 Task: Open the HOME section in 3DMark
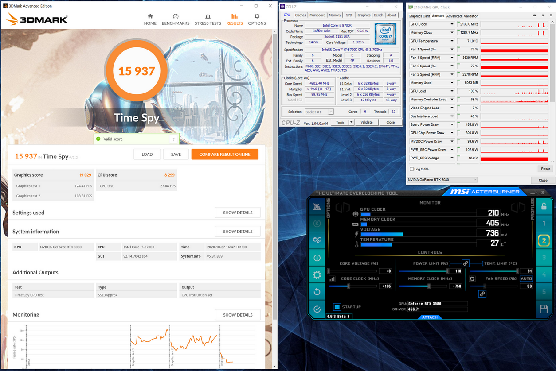coord(150,19)
